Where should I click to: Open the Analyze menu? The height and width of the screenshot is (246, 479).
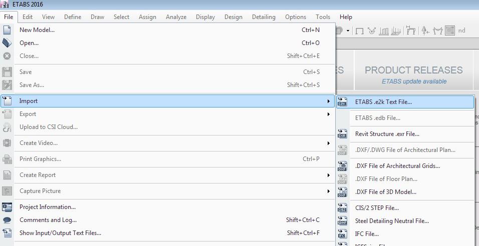pos(176,17)
